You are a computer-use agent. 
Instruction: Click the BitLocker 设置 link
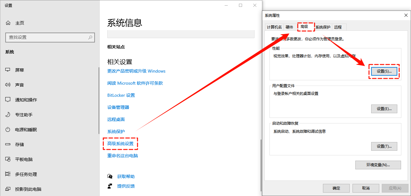pos(121,95)
